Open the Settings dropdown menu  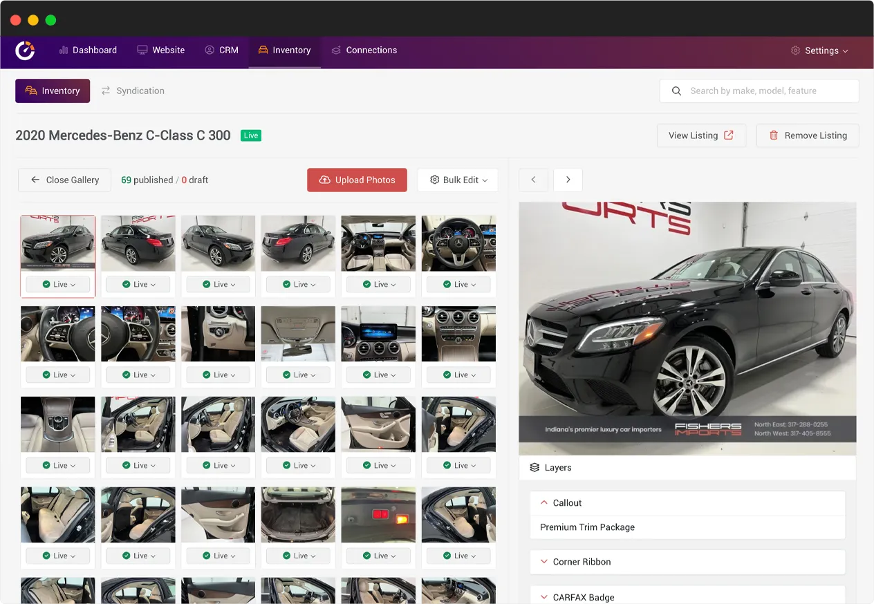pos(819,50)
